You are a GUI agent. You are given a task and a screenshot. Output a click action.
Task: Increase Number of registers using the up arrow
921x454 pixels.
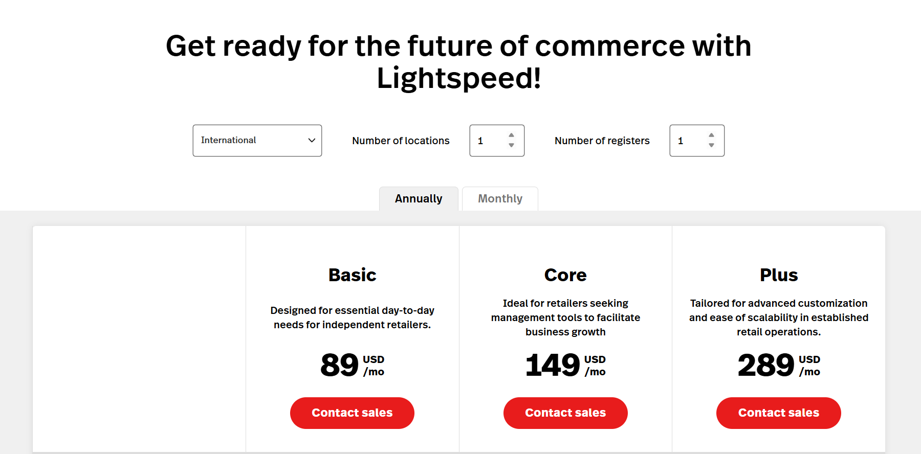(712, 135)
